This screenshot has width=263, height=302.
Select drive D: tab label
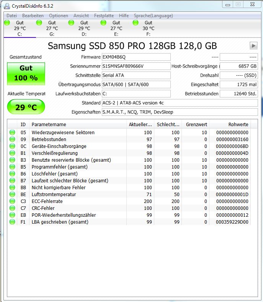[84, 34]
